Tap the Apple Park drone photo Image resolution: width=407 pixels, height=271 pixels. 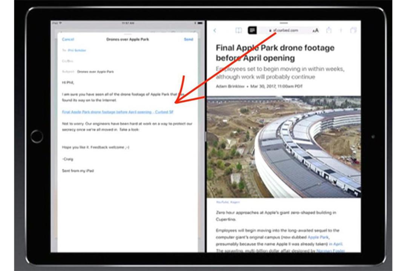click(283, 147)
